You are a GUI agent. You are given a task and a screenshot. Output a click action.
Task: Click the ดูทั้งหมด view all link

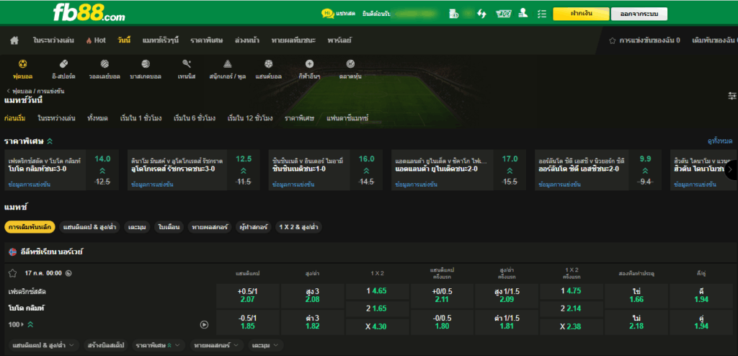(720, 141)
